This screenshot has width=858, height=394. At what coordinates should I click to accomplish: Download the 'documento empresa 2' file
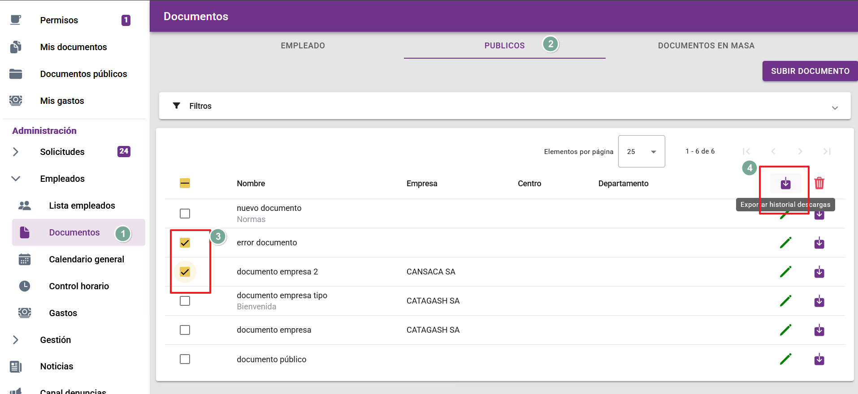(819, 272)
